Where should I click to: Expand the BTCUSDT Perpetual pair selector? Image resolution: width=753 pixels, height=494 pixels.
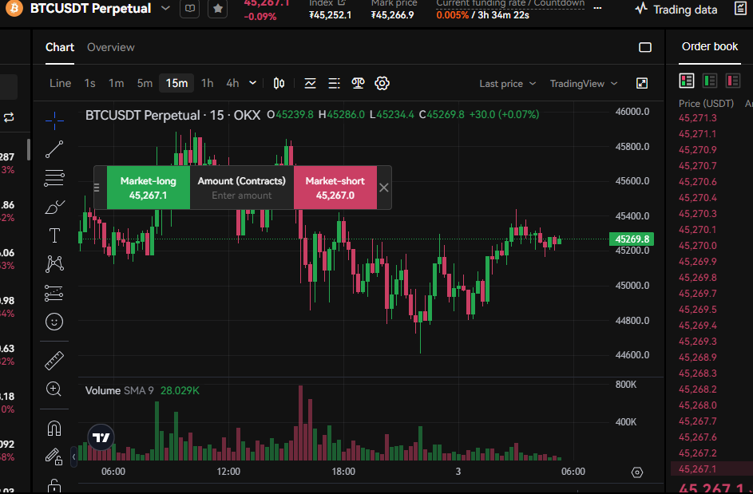pyautogui.click(x=165, y=8)
